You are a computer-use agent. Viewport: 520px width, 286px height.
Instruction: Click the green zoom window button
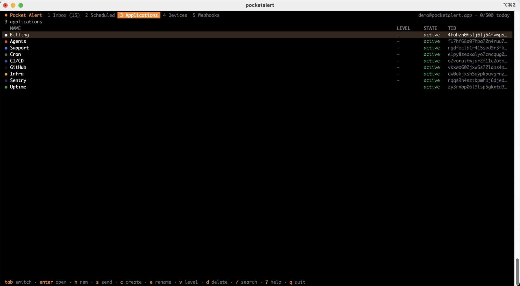click(21, 5)
